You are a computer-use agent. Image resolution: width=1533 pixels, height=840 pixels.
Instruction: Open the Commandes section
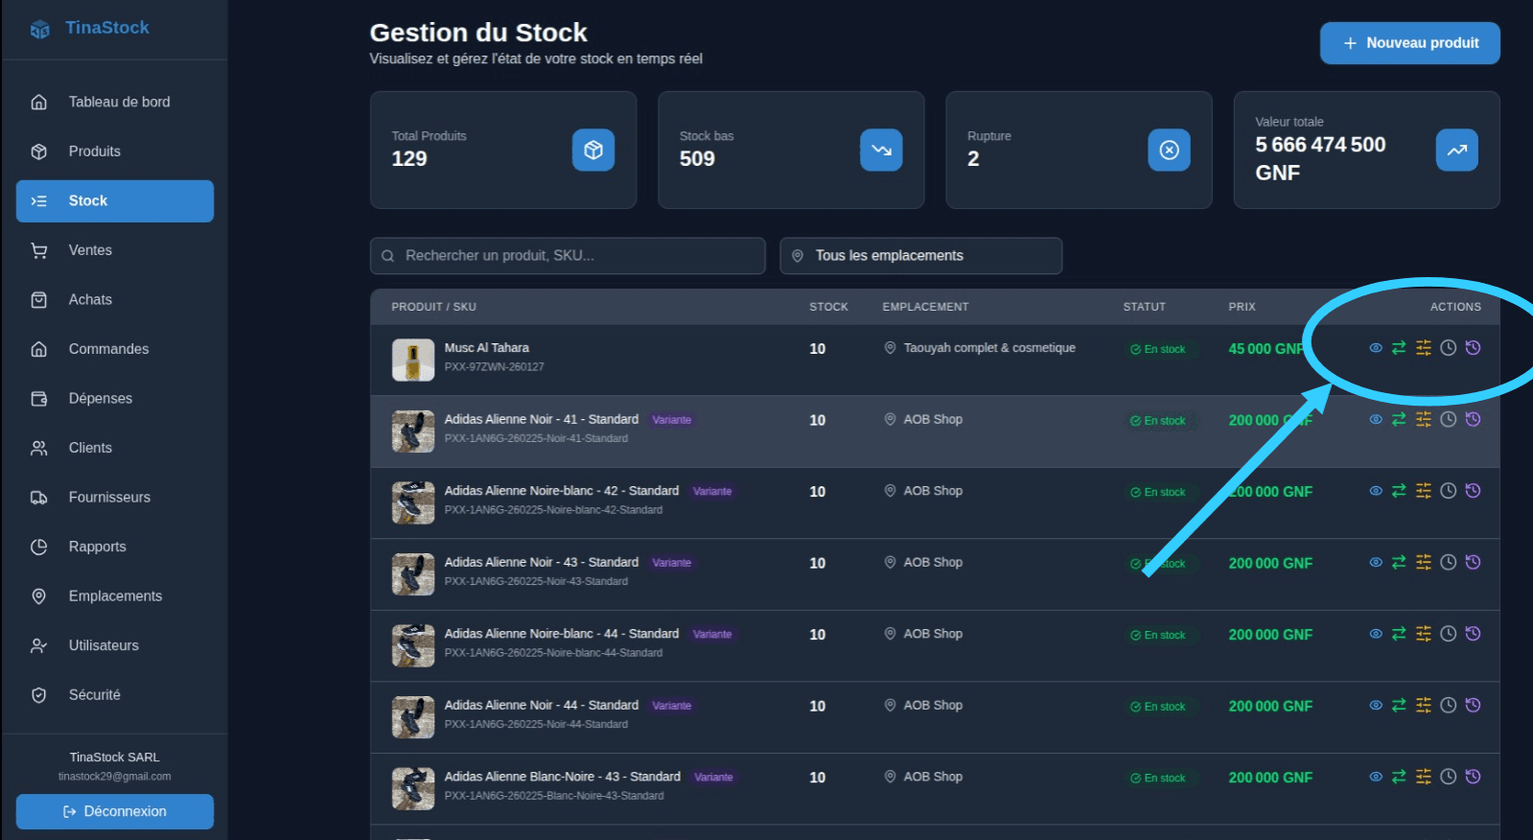coord(115,349)
